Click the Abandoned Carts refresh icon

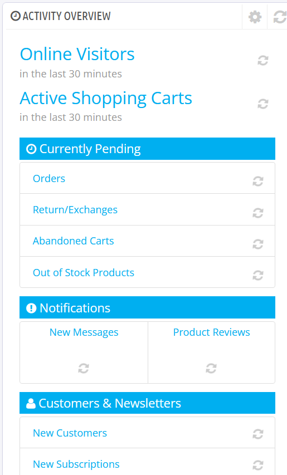coord(258,244)
